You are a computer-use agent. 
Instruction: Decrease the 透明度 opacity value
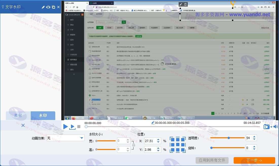254,139
